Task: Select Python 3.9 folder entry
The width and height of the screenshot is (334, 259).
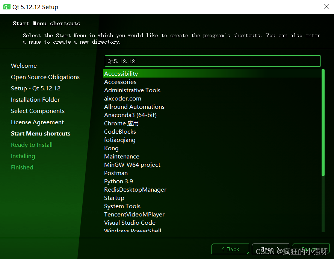Action: pos(212,181)
